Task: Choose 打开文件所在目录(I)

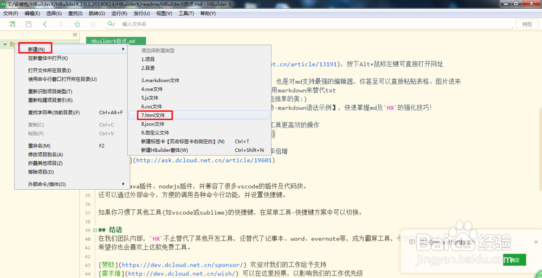Action: coord(71,70)
